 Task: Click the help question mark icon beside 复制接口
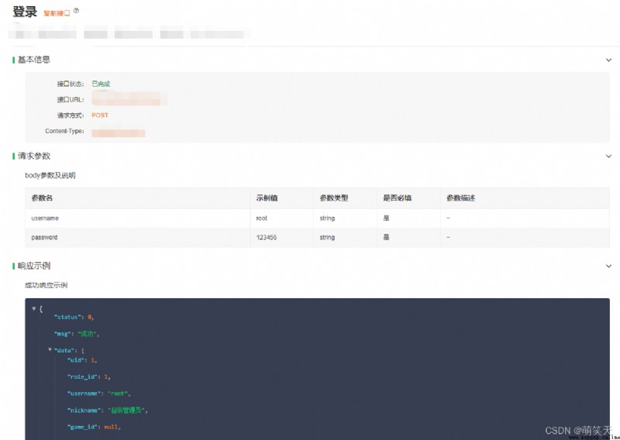tap(76, 11)
